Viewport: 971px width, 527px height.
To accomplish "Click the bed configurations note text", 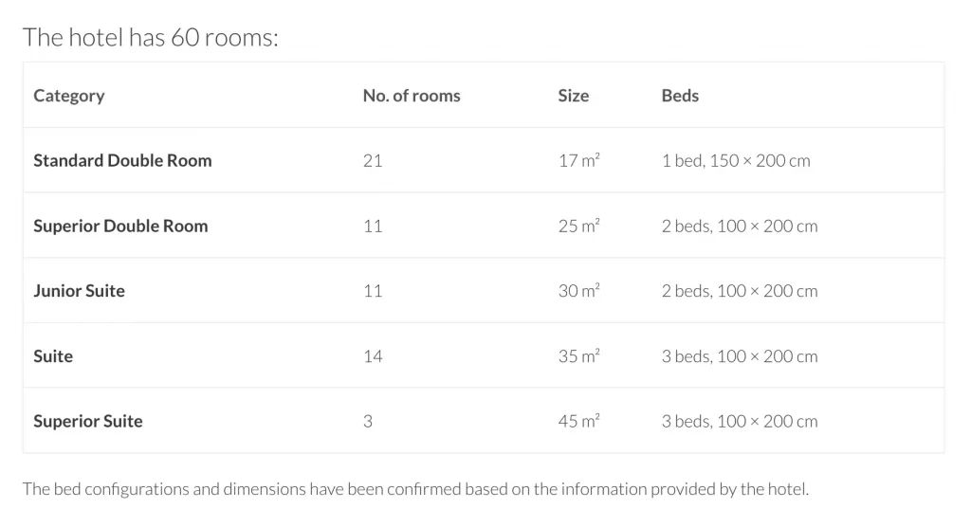I will (x=415, y=489).
